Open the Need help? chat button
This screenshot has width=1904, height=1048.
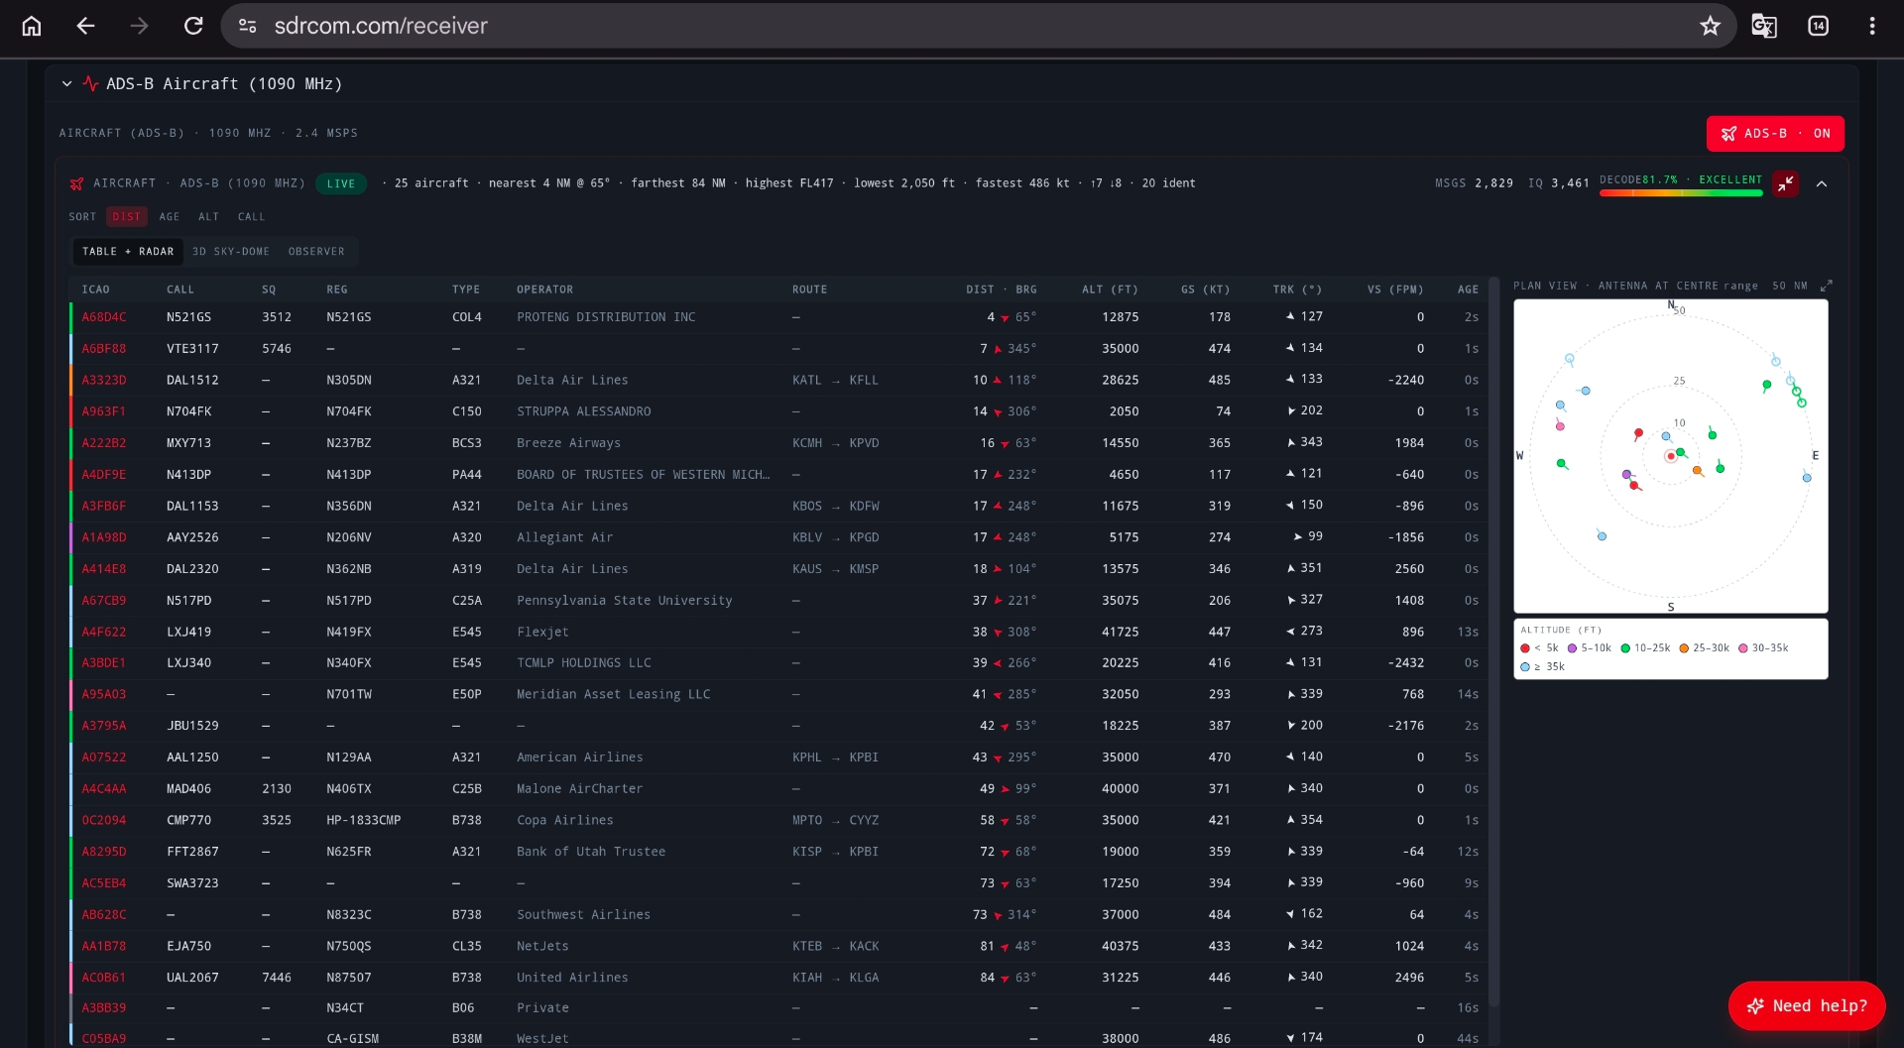(1807, 1005)
